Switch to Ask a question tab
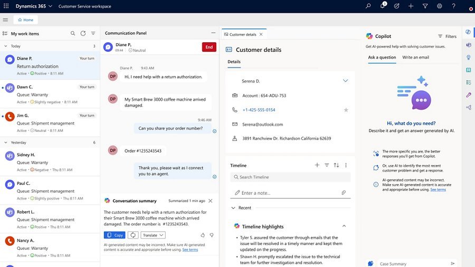This screenshot has height=267, width=475. point(382,57)
